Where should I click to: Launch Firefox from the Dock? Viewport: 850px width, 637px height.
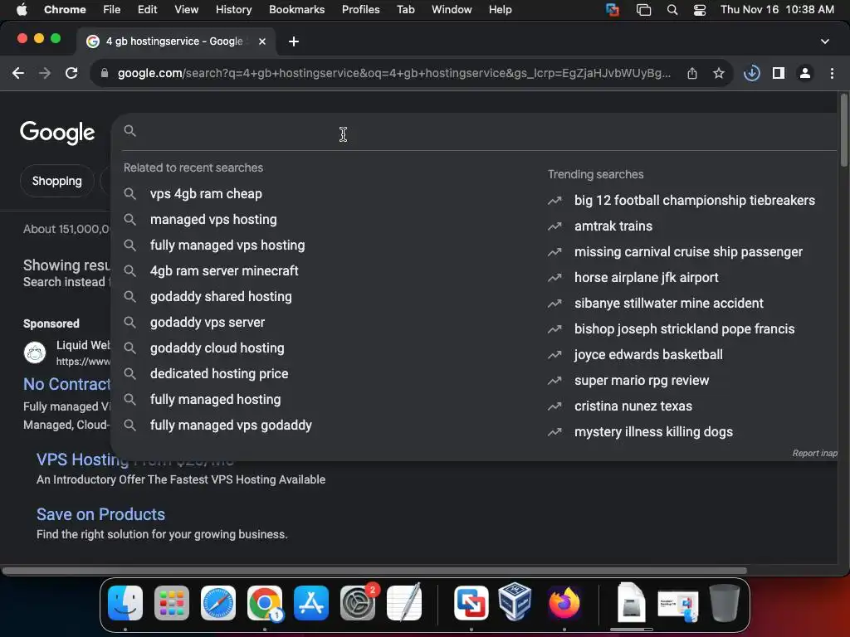564,603
